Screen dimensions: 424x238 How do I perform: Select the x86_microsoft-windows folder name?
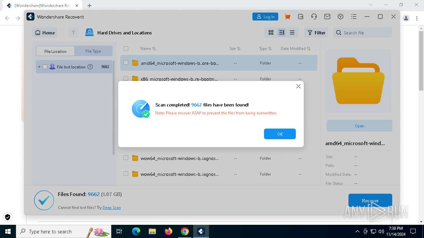click(179, 79)
